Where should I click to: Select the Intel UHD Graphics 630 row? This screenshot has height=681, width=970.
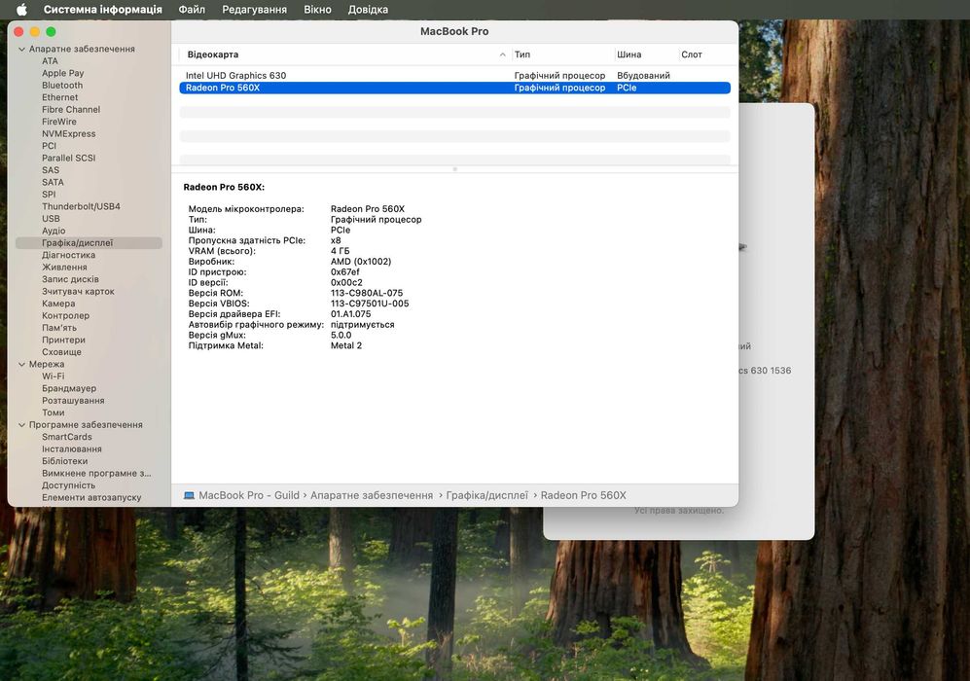tap(454, 76)
